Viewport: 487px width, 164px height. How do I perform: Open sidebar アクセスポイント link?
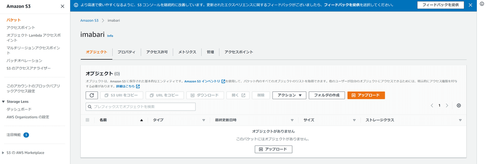pyautogui.click(x=21, y=28)
